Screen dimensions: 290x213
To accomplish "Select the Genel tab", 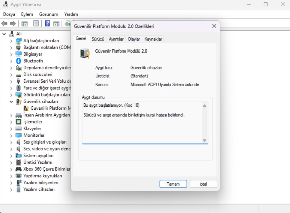I will pyautogui.click(x=81, y=38).
